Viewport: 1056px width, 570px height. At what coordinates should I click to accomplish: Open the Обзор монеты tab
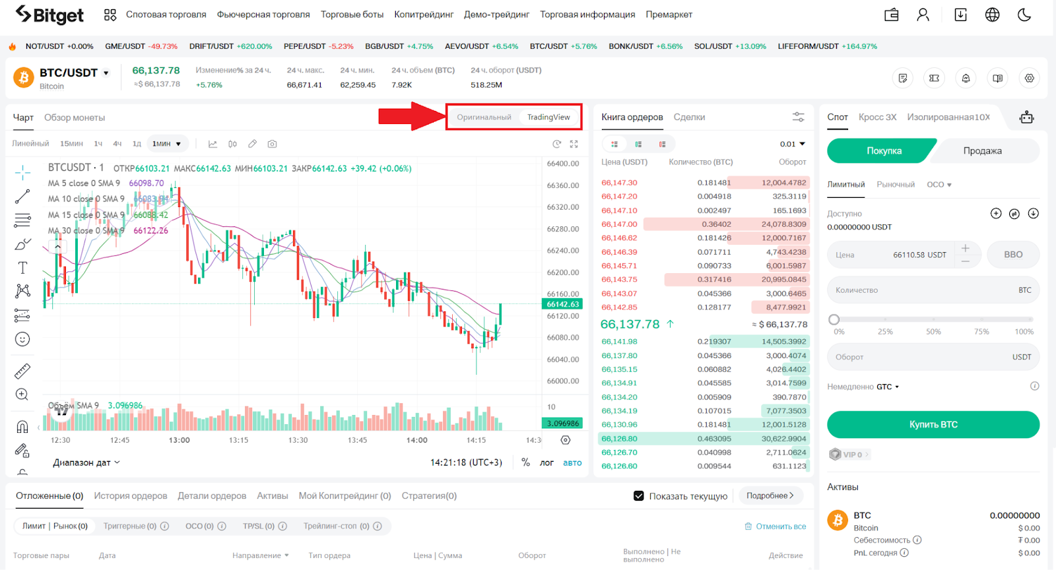pos(75,117)
